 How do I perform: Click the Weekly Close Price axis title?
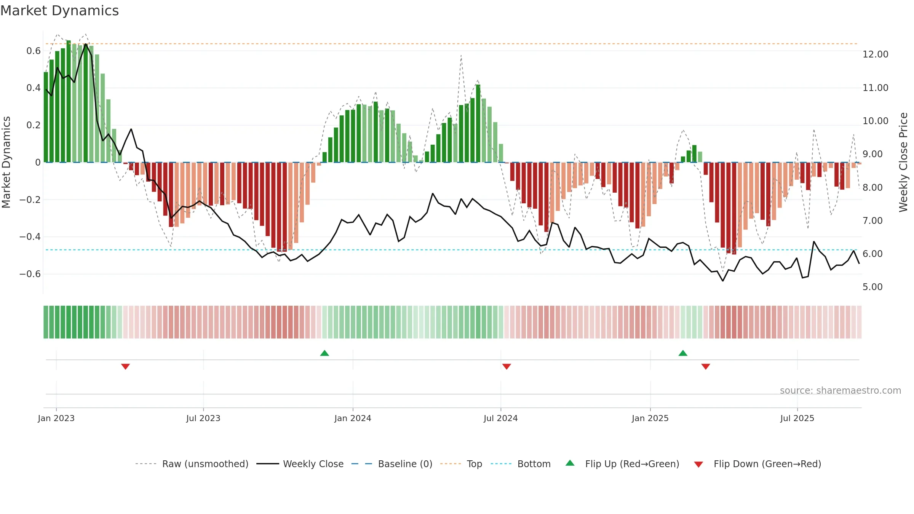tap(903, 162)
